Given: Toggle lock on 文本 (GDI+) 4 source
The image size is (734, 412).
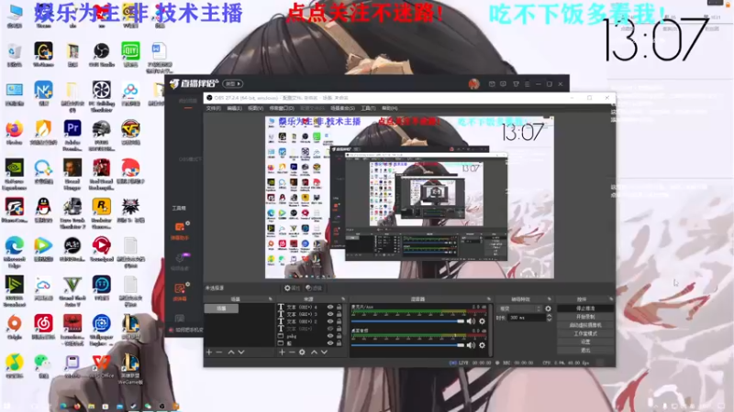Looking at the screenshot, I should click(339, 308).
